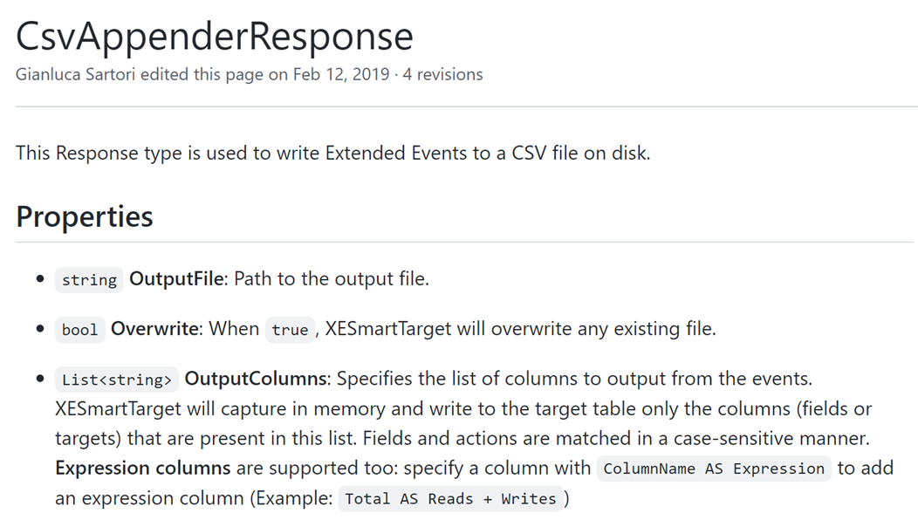Click the string type code tag
918x520 pixels.
89,279
